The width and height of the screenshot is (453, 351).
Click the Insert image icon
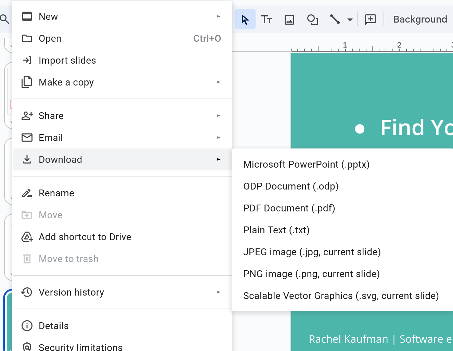tap(289, 19)
